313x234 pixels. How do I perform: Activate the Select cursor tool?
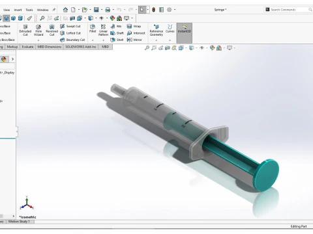coord(142,10)
